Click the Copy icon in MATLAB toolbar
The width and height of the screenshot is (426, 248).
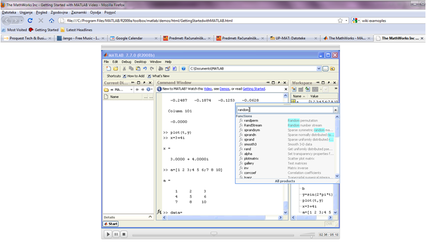click(131, 69)
